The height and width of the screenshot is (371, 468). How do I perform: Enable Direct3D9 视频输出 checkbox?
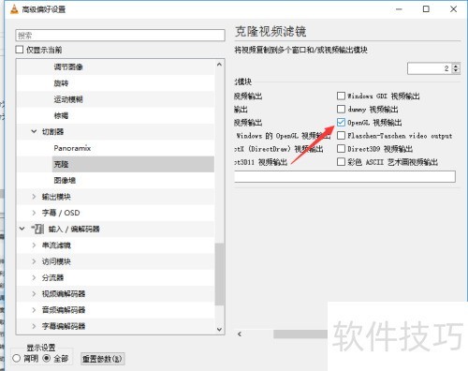coord(341,149)
